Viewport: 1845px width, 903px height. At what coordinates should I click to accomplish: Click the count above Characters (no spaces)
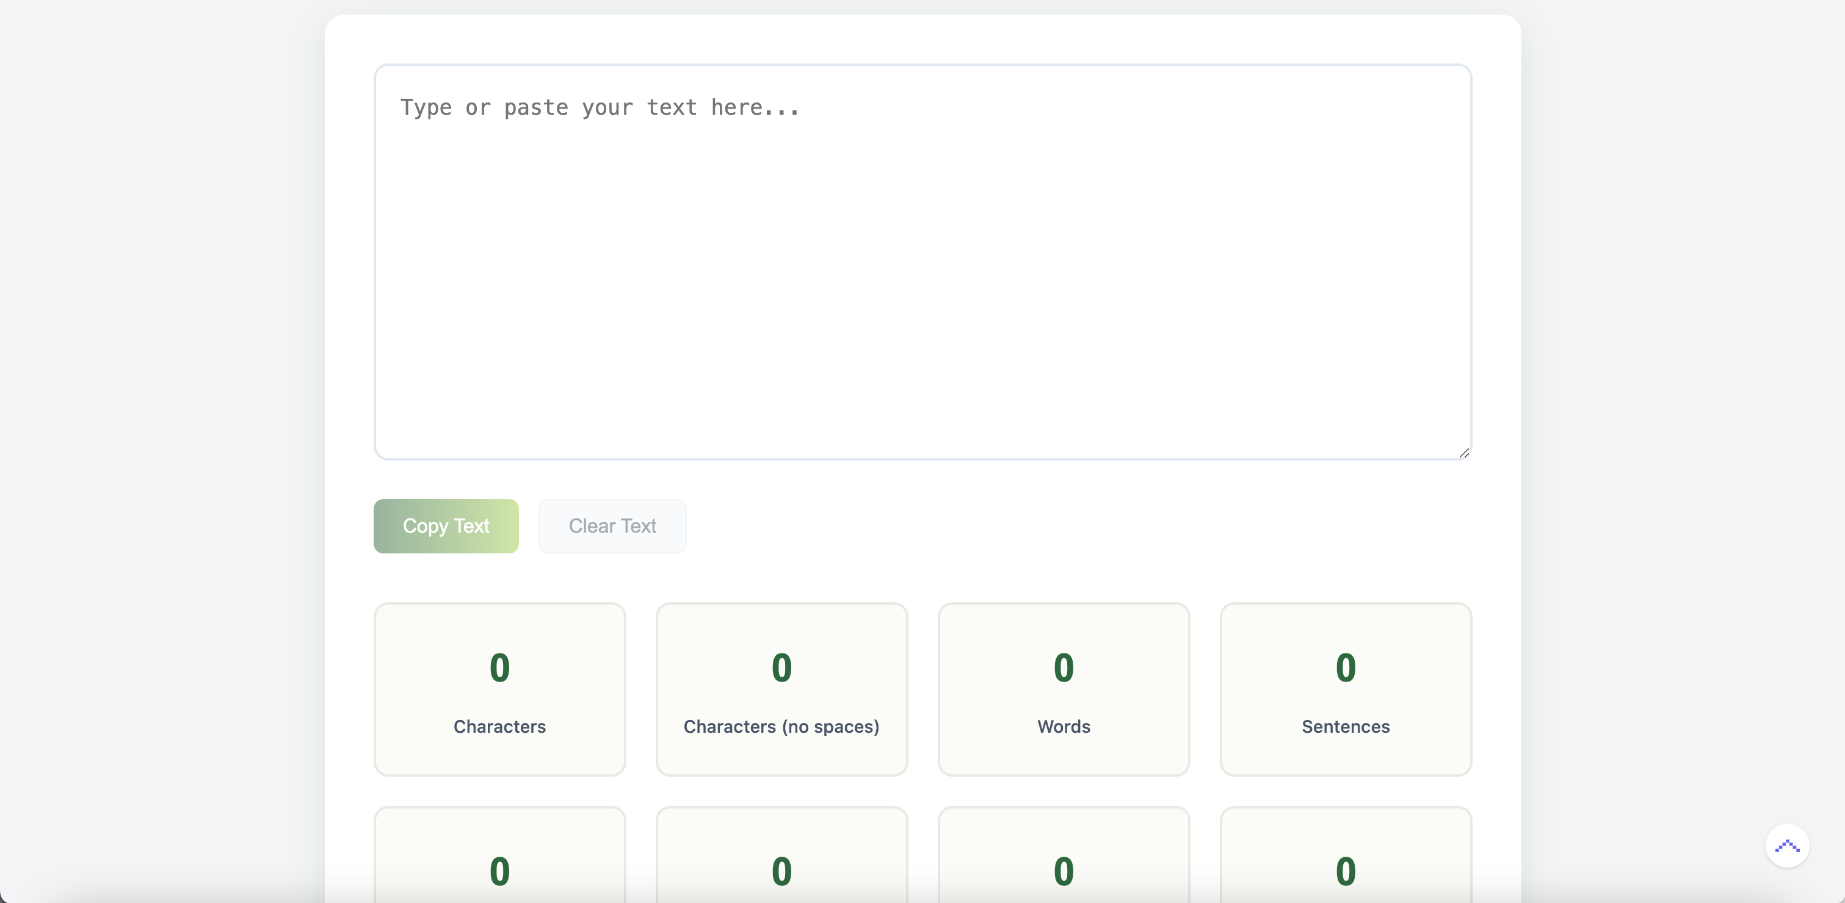781,667
